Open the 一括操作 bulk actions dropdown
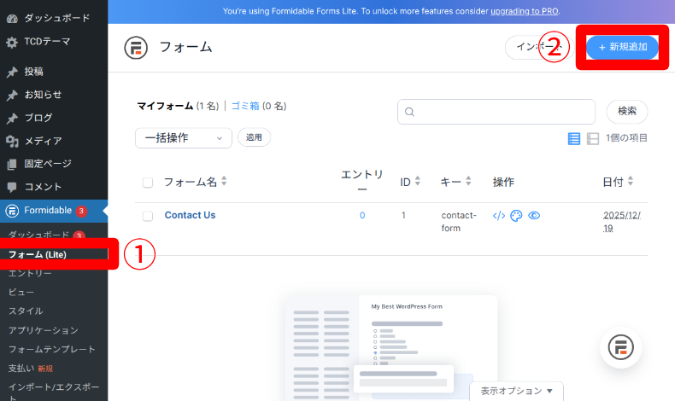The image size is (675, 401). click(184, 138)
